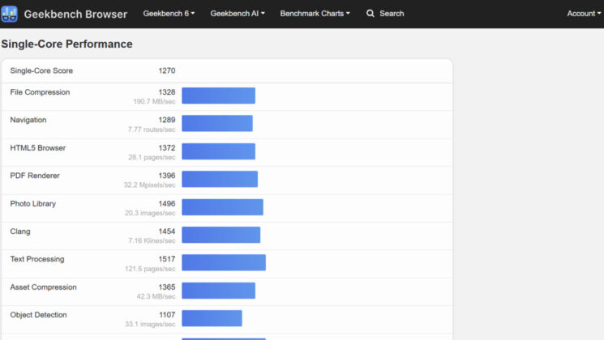Click the HTML5 Browser score bar
This screenshot has height=340, width=604.
pos(218,151)
